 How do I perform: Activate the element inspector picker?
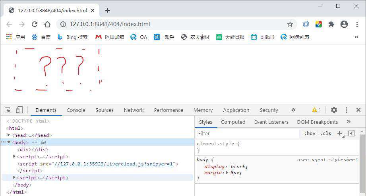click(x=8, y=110)
